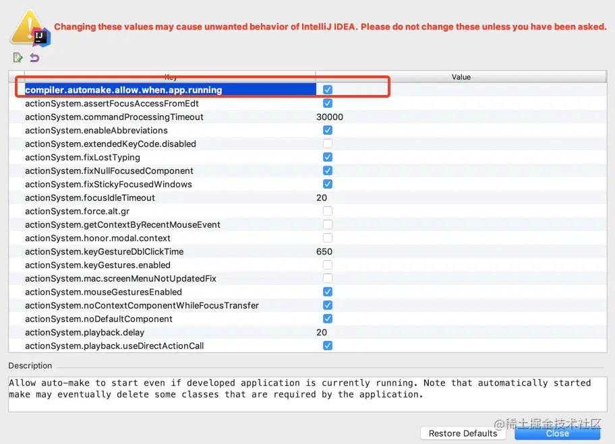The image size is (615, 444).
Task: Toggle actionSystem.mouseGesturesEnabled checkbox
Action: [x=328, y=292]
